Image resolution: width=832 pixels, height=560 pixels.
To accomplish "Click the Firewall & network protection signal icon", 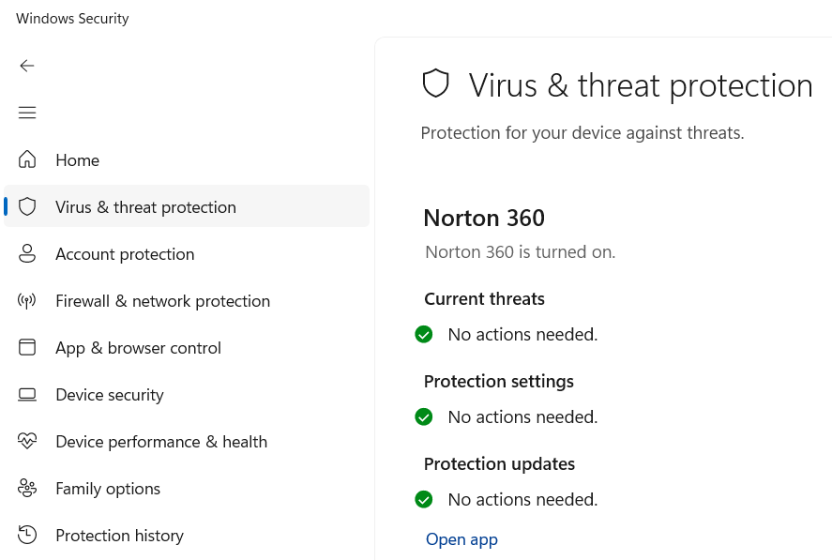I will tap(27, 300).
